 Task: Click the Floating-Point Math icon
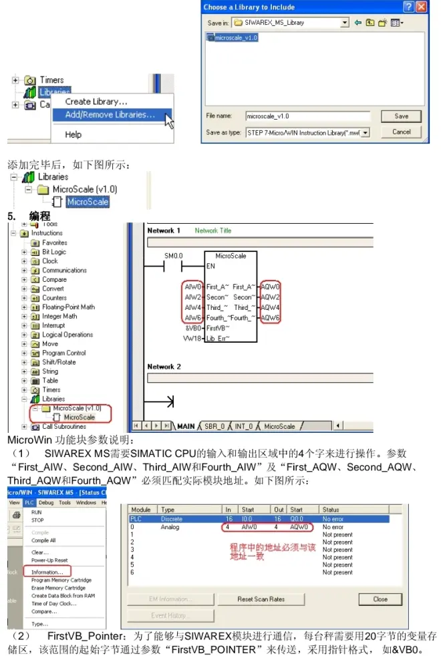click(x=35, y=307)
